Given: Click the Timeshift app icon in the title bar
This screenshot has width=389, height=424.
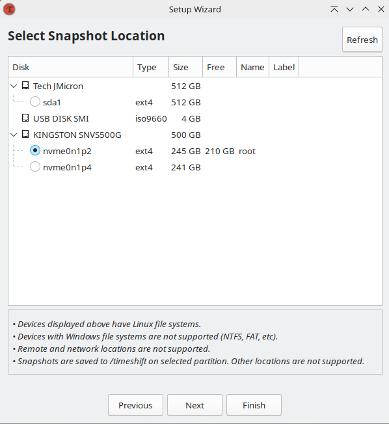Looking at the screenshot, I should (x=9, y=9).
